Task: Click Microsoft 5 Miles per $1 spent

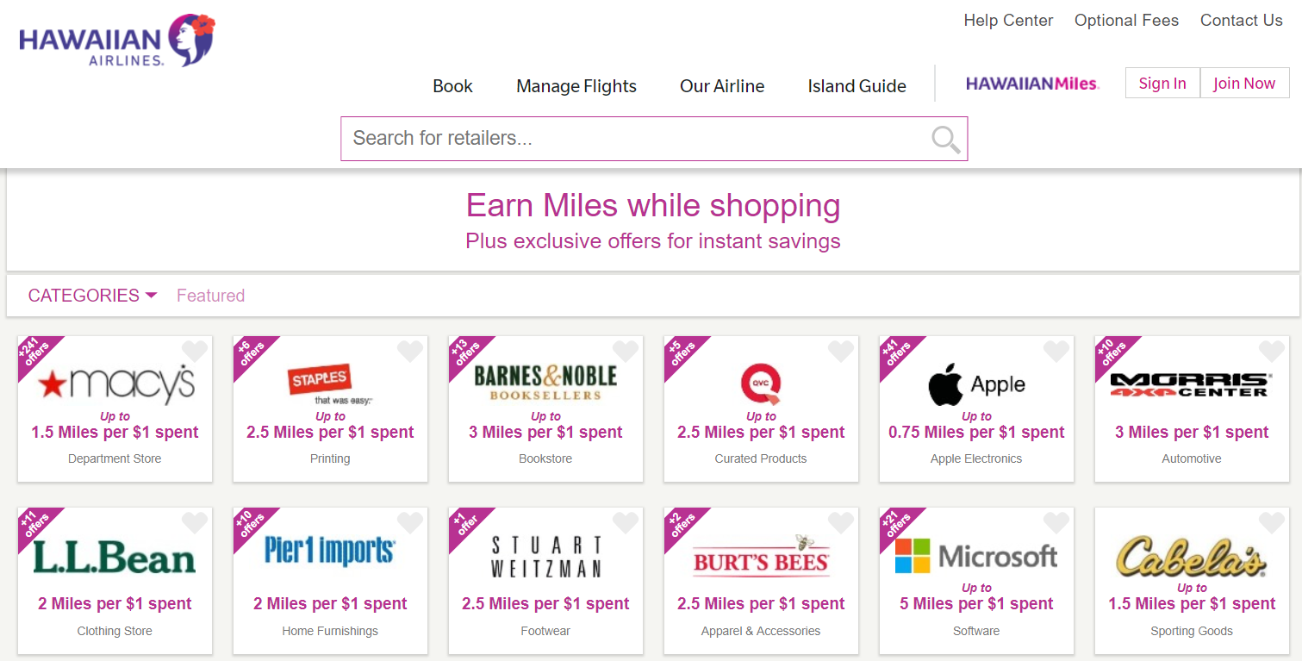Action: tap(976, 604)
